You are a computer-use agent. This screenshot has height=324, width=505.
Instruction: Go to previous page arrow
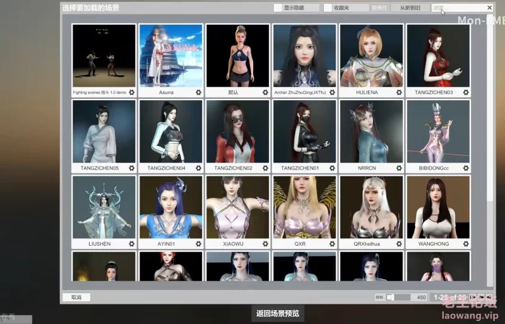481,298
